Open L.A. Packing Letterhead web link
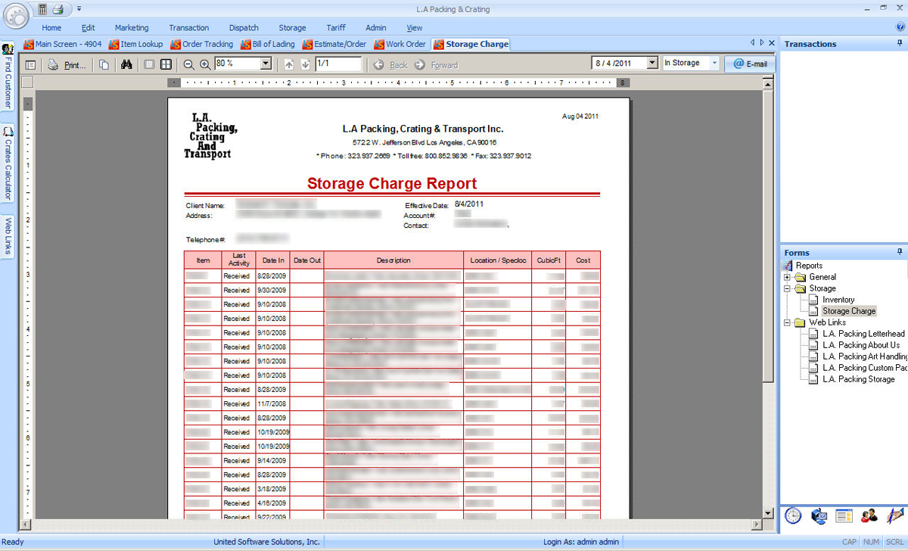The height and width of the screenshot is (551, 908). click(x=863, y=334)
